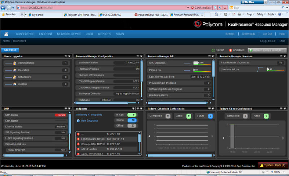Click alert icon for Ligurgo Alana RP-Mo endpoint
This screenshot has height=176, width=289.
click(x=78, y=139)
